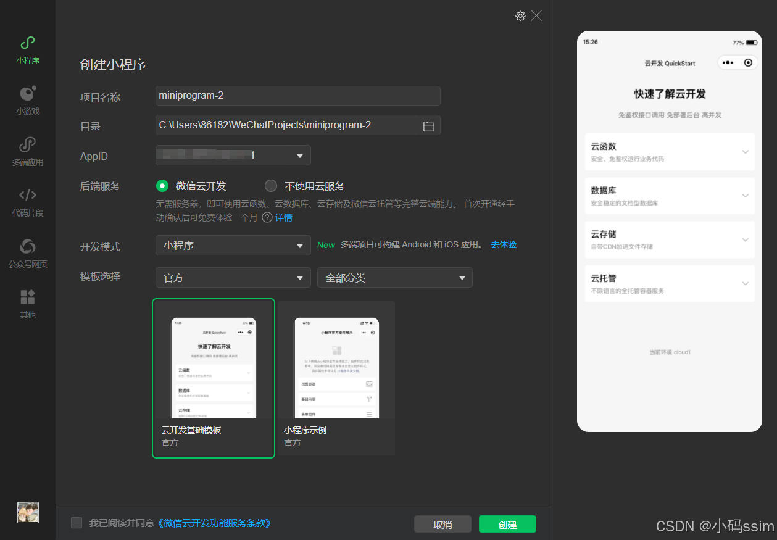Image resolution: width=777 pixels, height=540 pixels.
Task: Expand 云托管 item in preview
Action: pyautogui.click(x=670, y=284)
